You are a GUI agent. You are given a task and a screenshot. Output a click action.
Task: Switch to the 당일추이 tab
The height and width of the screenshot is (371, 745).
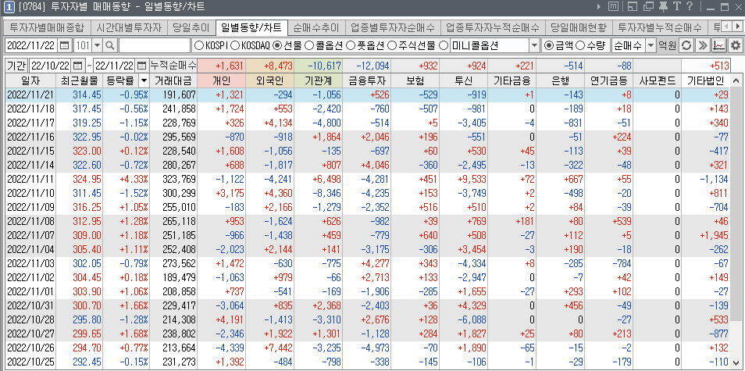(x=191, y=27)
